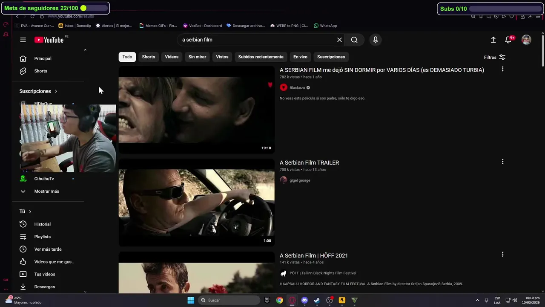Viewport: 545px width, 307px height.
Task: Select the 'Subidos recientemente' filter chip
Action: click(x=261, y=57)
